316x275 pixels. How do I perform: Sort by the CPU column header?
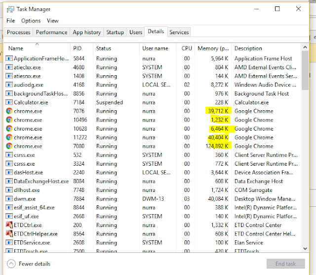click(186, 48)
